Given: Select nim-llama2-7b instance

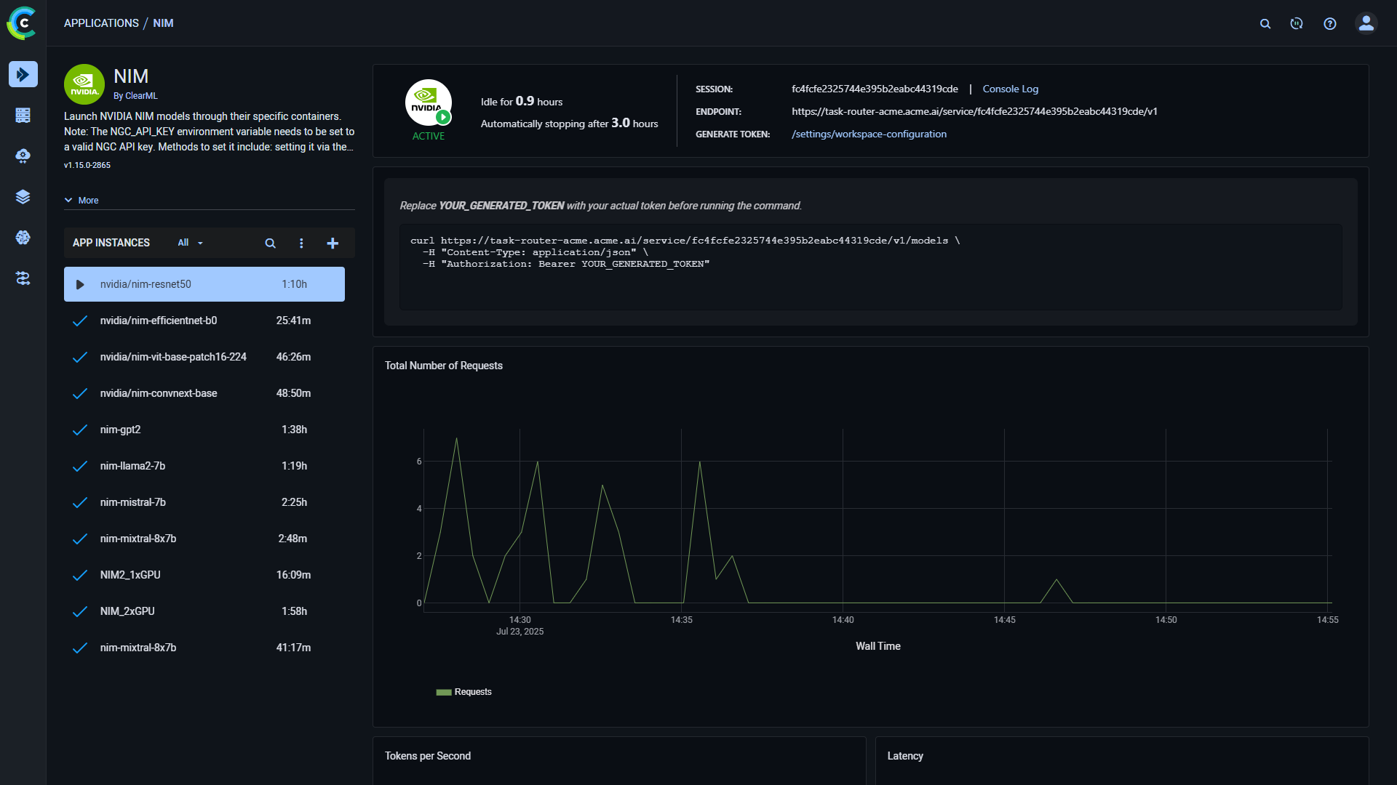Looking at the screenshot, I should click(204, 466).
